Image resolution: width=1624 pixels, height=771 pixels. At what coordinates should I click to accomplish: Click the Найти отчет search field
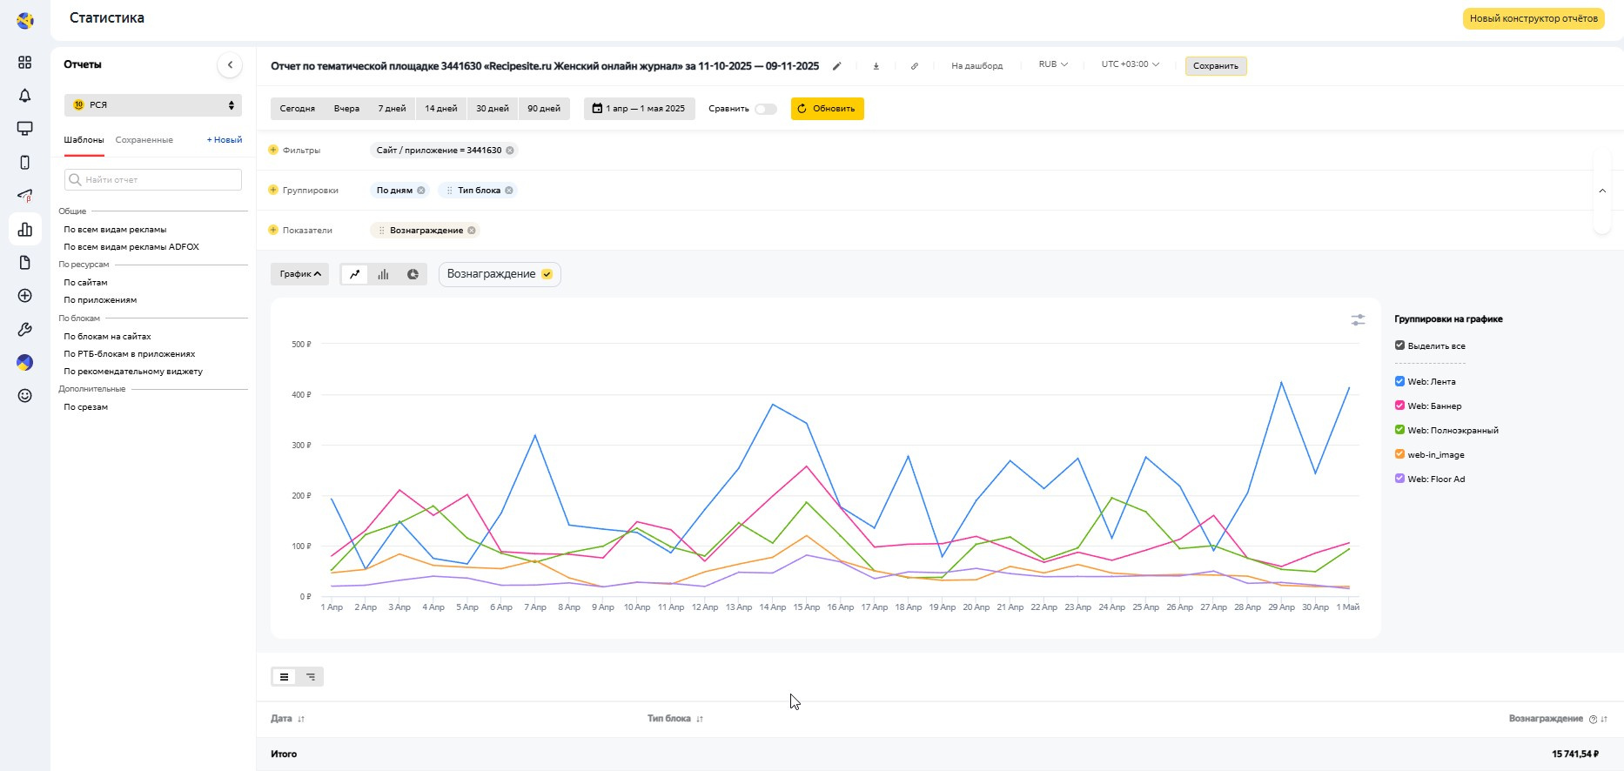tap(153, 180)
